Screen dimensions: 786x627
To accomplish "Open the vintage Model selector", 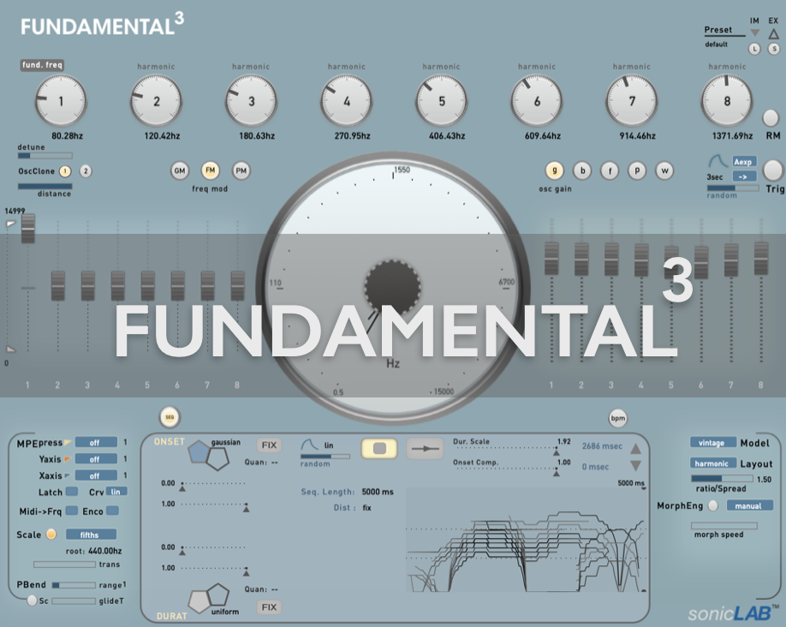I will coord(713,442).
